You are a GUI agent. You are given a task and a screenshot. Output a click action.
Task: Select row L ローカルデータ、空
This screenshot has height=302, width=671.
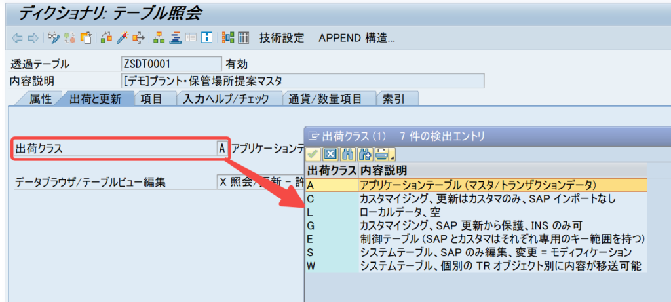[476, 212]
